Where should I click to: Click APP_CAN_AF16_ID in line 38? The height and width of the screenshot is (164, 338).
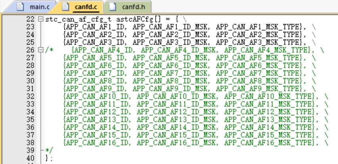(97, 143)
